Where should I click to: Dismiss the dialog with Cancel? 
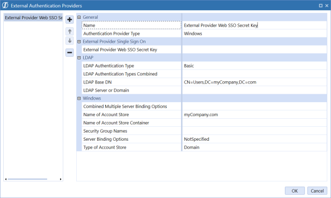point(317,191)
